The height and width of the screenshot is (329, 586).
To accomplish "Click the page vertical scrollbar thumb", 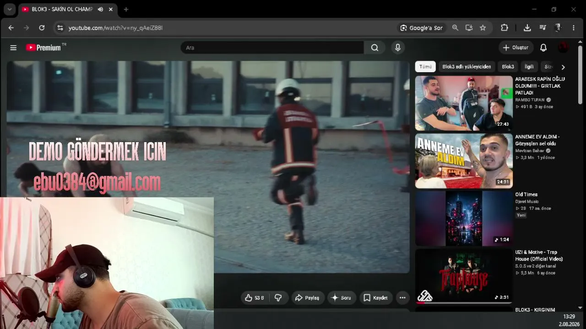I will (581, 74).
